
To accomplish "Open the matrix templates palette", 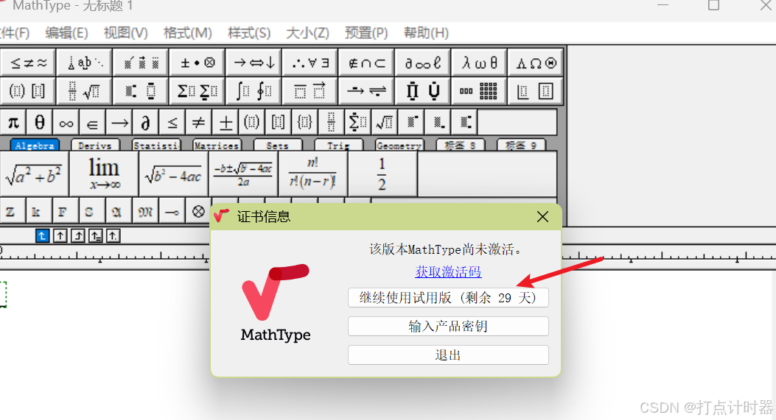I will click(x=480, y=91).
